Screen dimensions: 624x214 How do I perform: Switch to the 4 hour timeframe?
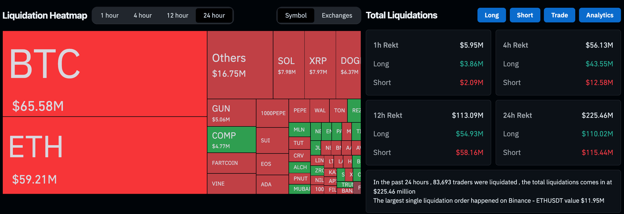click(x=143, y=15)
